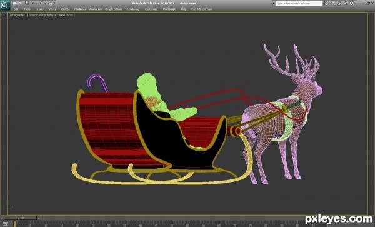Image resolution: width=375 pixels, height=227 pixels.
Task: Open the 3ds Max application button
Action: click(x=5, y=5)
